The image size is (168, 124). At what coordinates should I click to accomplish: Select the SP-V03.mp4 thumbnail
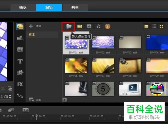(130, 42)
